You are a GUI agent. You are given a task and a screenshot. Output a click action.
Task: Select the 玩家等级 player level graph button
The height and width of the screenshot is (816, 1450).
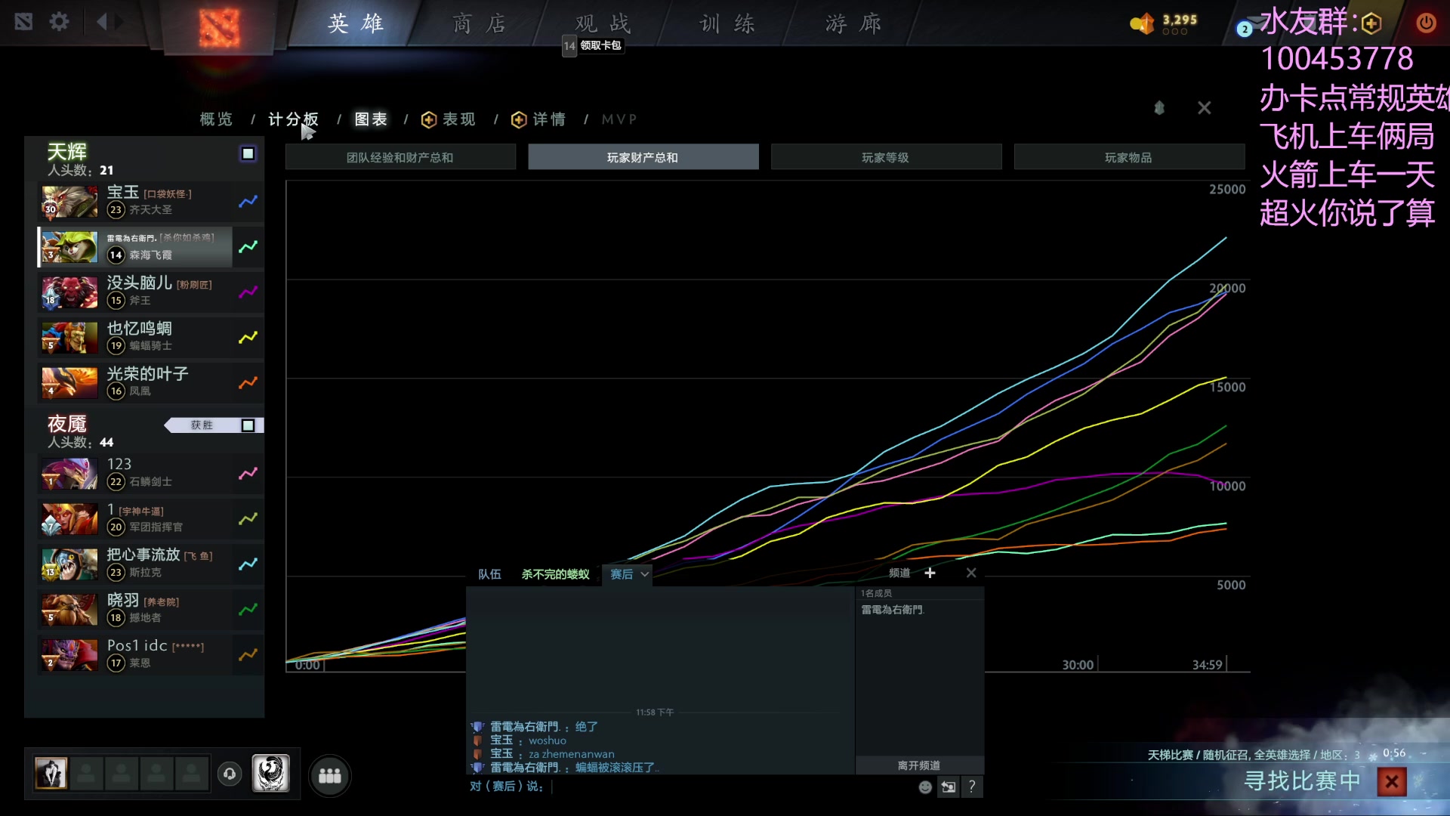886,156
